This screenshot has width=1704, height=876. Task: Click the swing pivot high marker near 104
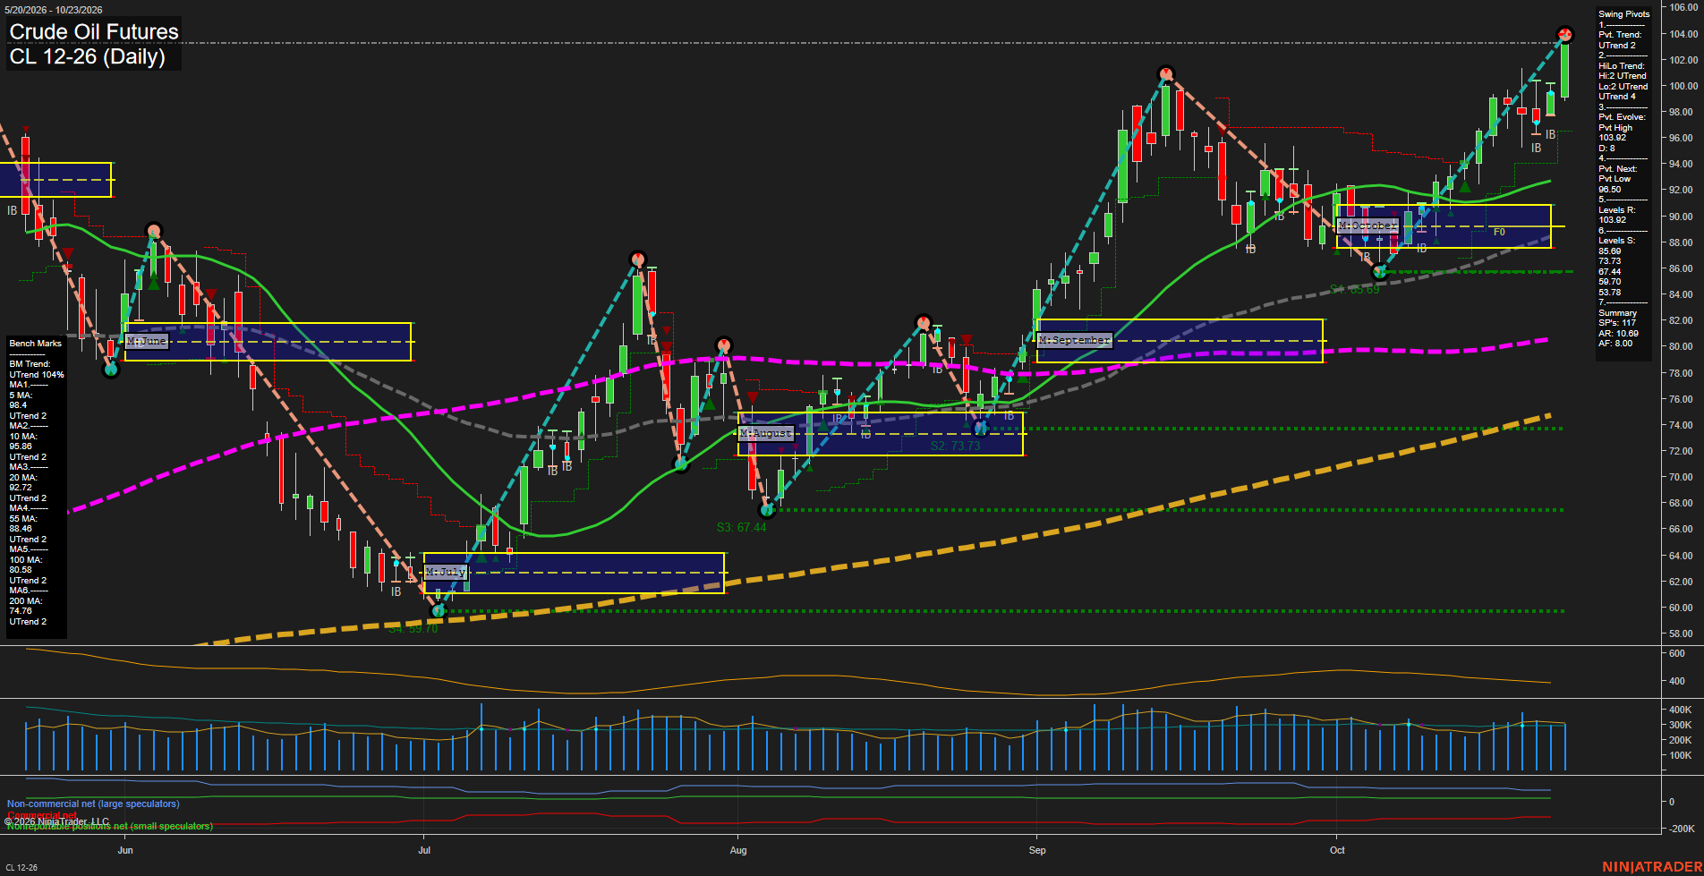coord(1564,35)
